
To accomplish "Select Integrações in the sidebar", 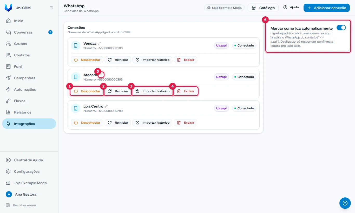I will [29, 124].
